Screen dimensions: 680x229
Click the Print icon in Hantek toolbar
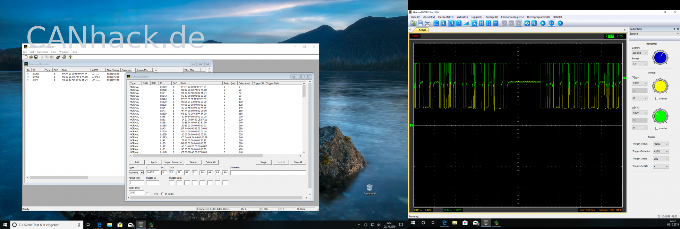pos(427,23)
